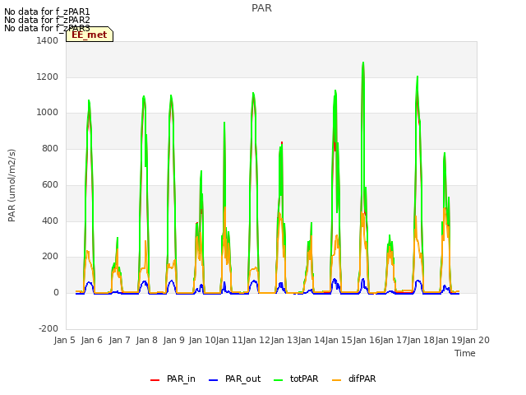Click the 600 y-axis tick label
Screen dimensions: 526x395
50,184
